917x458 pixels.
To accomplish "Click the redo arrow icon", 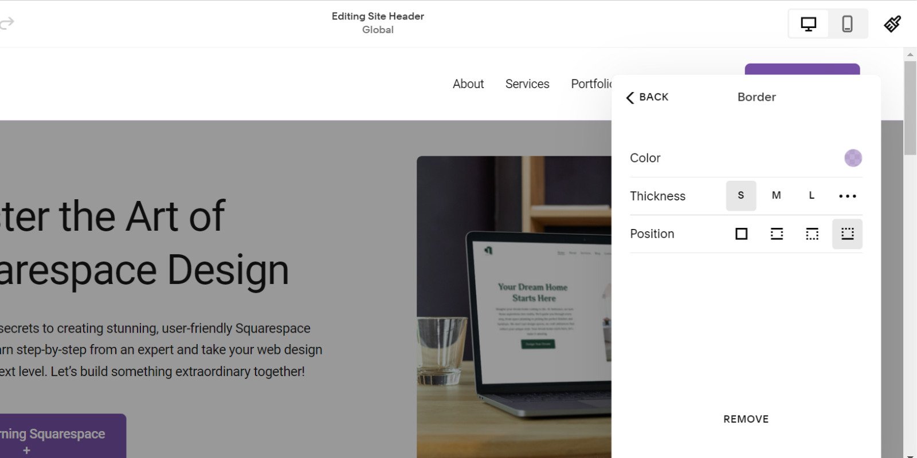I will [7, 23].
